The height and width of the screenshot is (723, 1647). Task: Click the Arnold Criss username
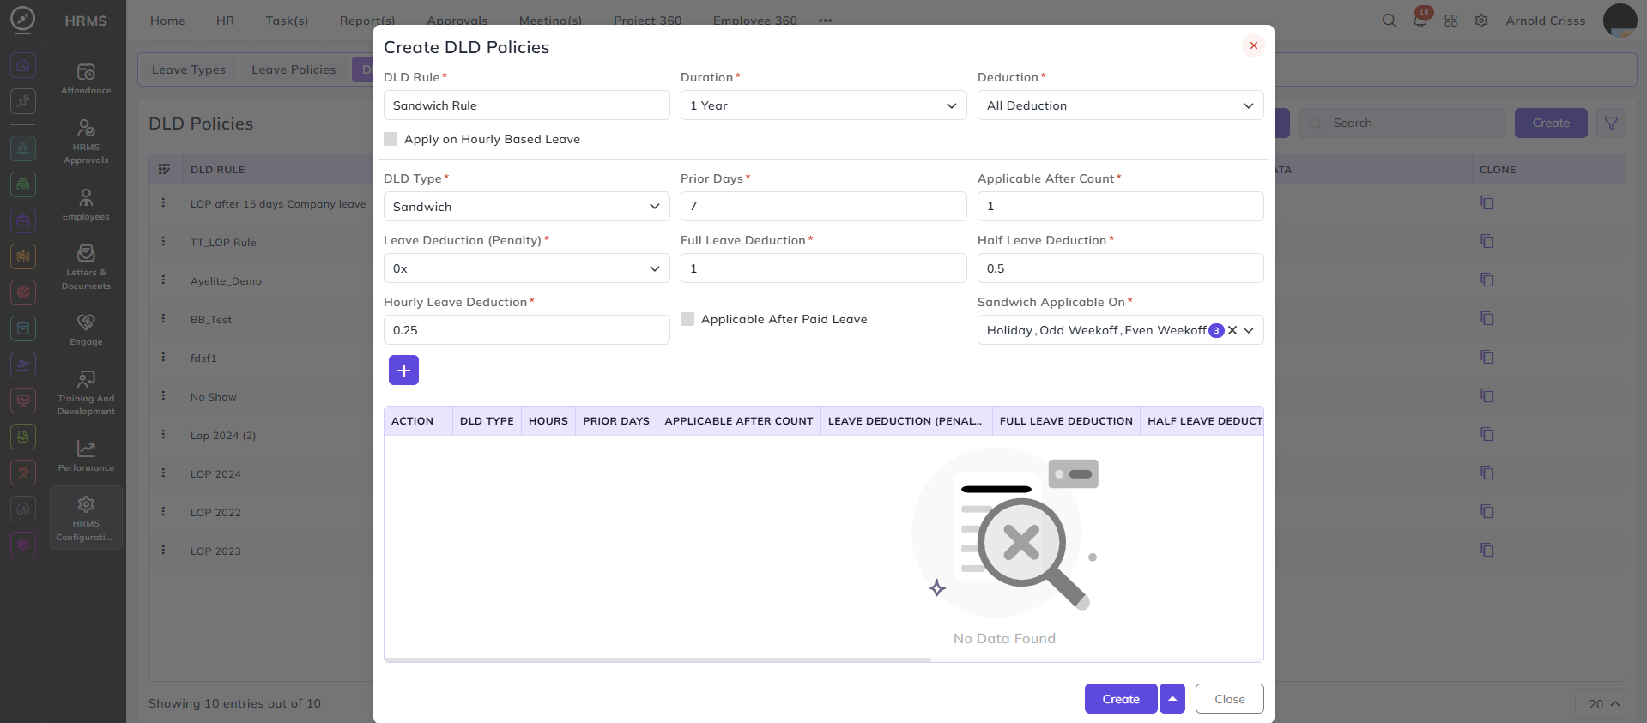(1546, 21)
